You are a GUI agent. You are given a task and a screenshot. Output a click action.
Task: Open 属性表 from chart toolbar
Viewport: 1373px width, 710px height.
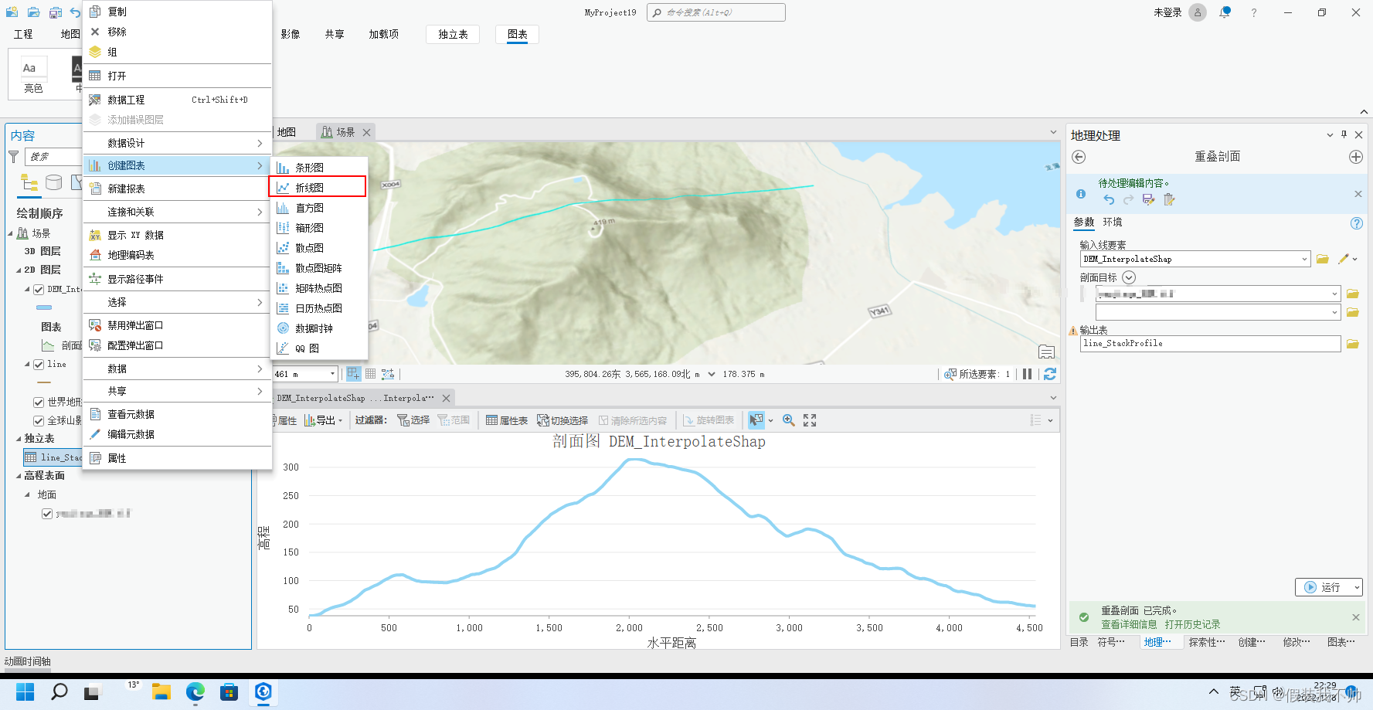click(507, 420)
